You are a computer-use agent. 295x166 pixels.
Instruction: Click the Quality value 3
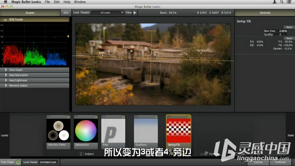280,34
